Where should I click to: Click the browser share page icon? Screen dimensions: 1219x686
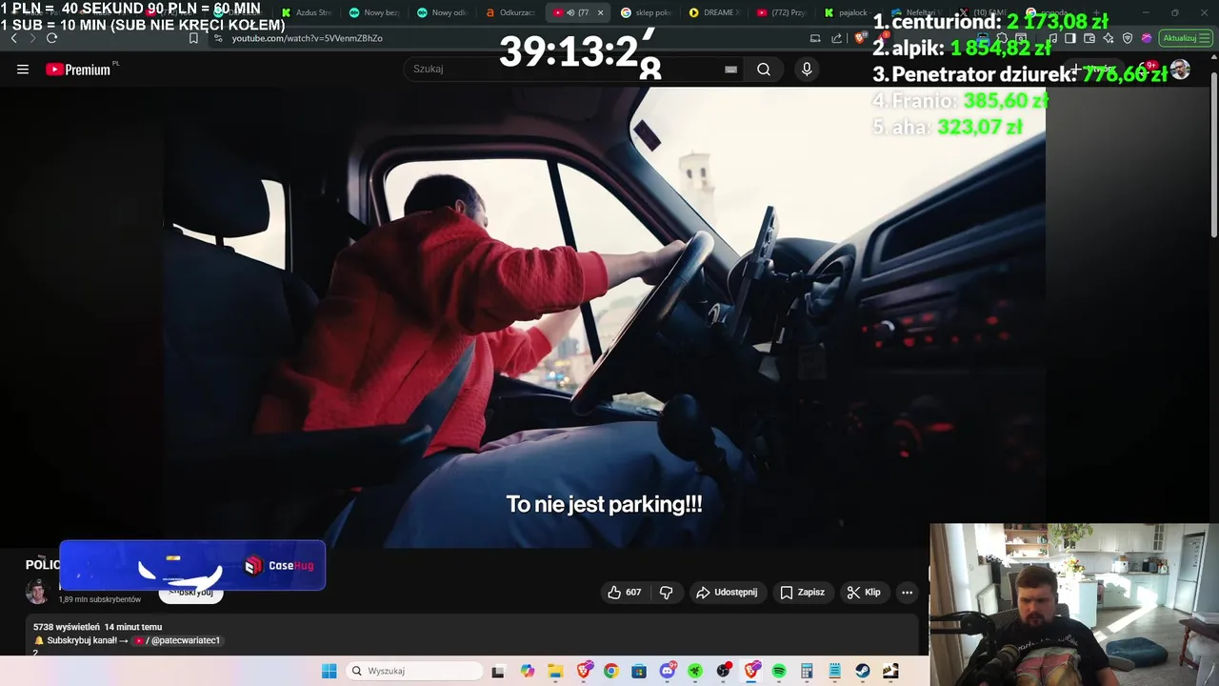(837, 38)
